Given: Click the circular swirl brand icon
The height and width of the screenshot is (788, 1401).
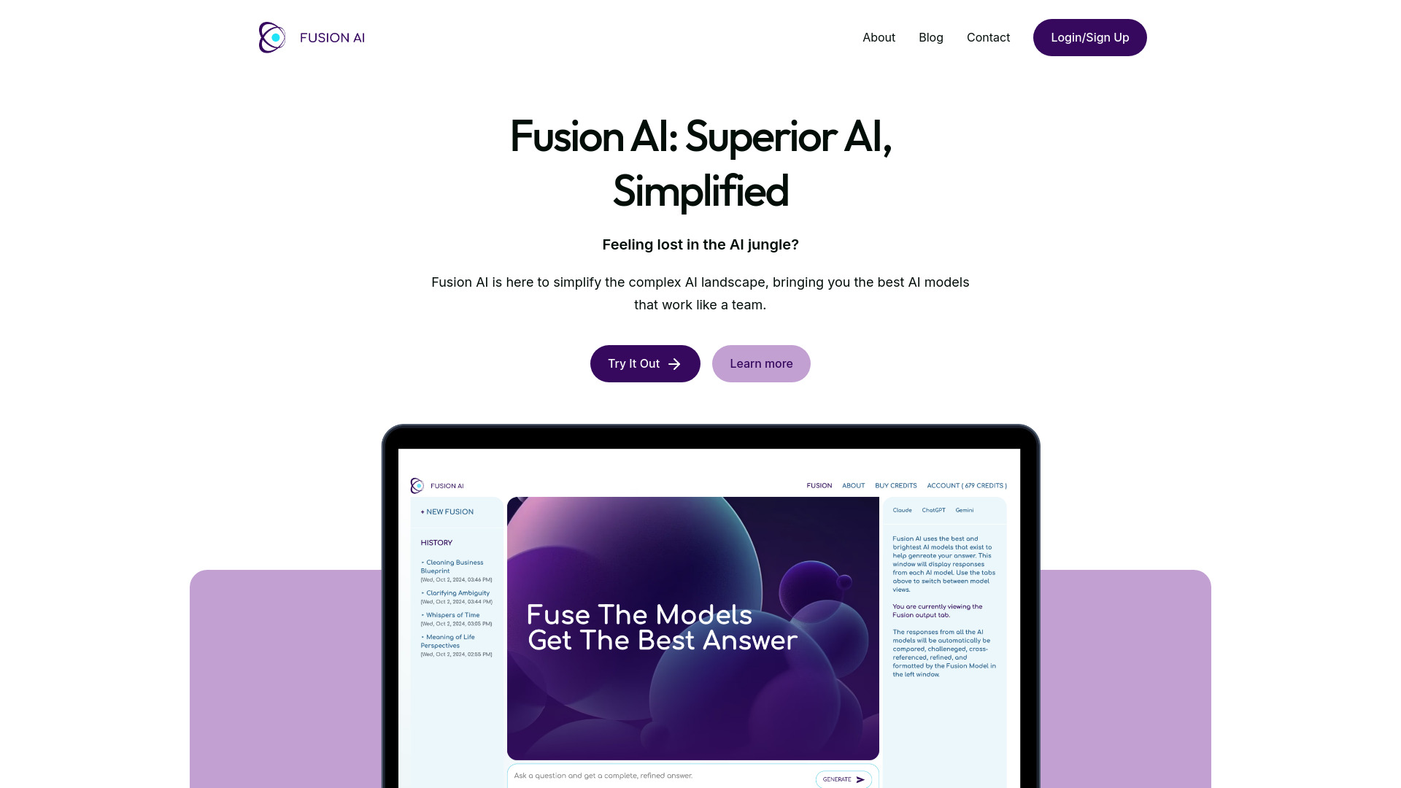Looking at the screenshot, I should click(272, 37).
